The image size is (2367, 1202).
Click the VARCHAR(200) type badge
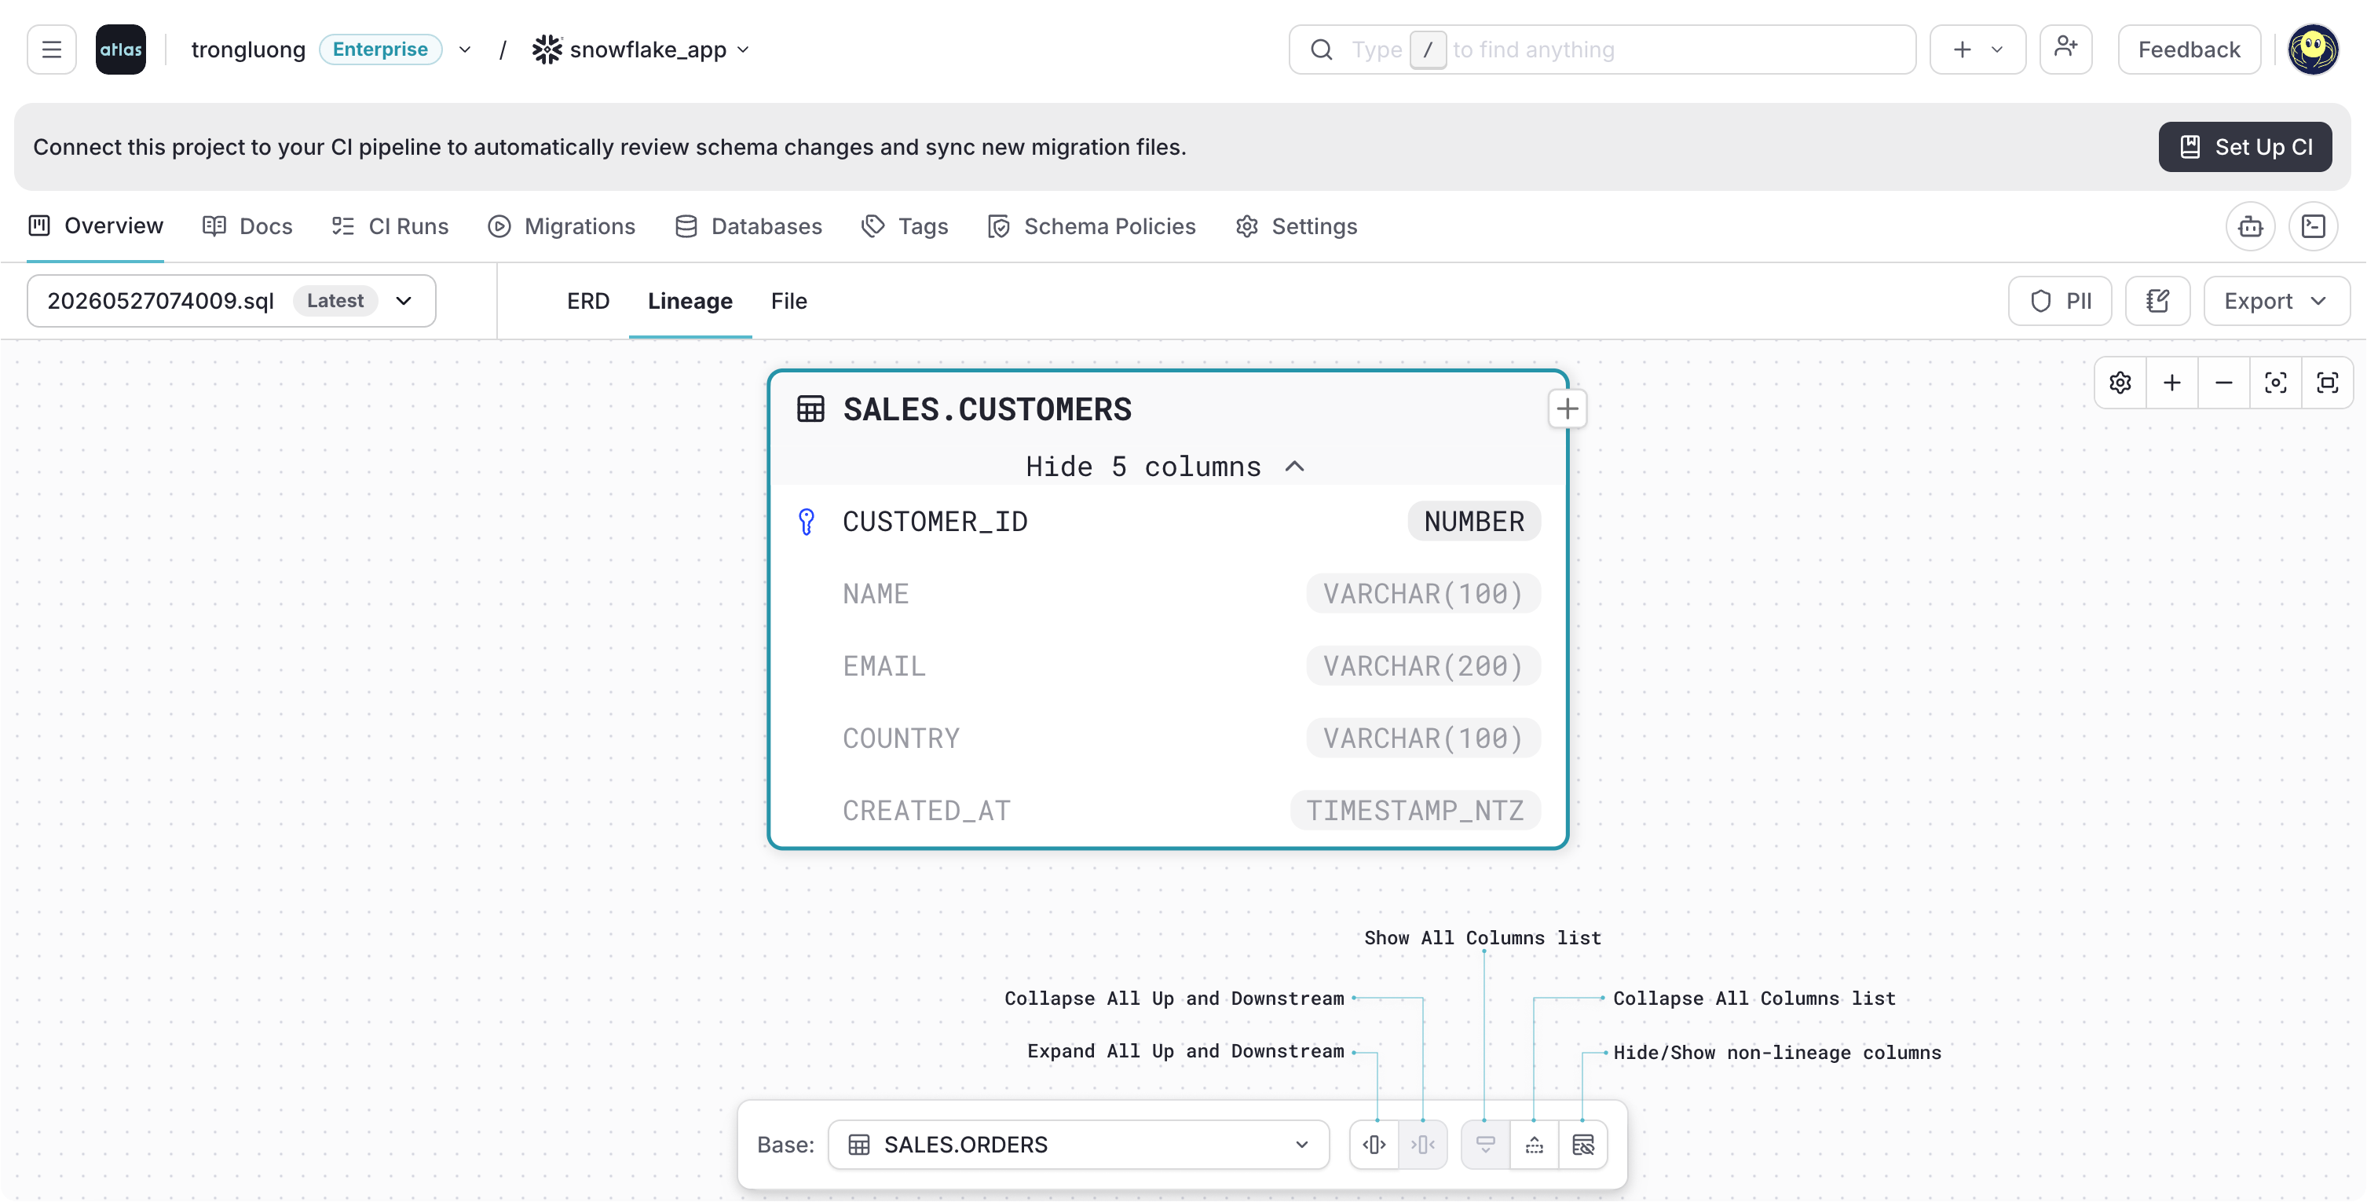point(1422,666)
